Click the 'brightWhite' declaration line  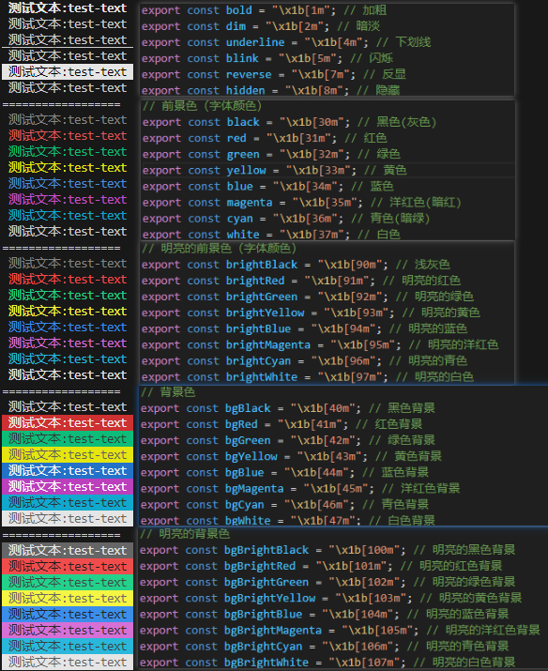[x=308, y=377]
